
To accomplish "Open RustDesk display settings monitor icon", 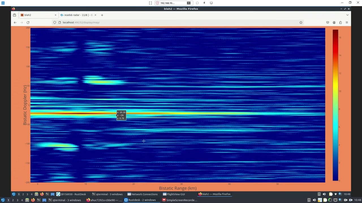I will click(211, 3).
